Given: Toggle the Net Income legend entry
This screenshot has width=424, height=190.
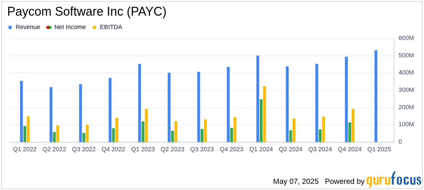Looking at the screenshot, I should click(66, 27).
